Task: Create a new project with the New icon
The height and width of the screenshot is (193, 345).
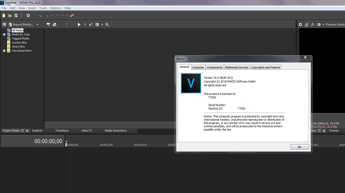Action: [4, 15]
